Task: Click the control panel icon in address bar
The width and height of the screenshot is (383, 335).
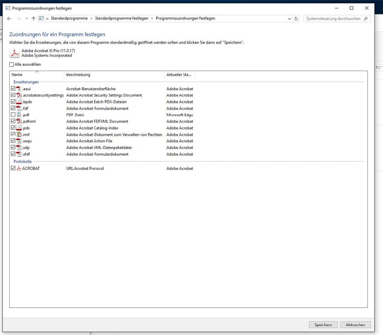Action: 41,18
